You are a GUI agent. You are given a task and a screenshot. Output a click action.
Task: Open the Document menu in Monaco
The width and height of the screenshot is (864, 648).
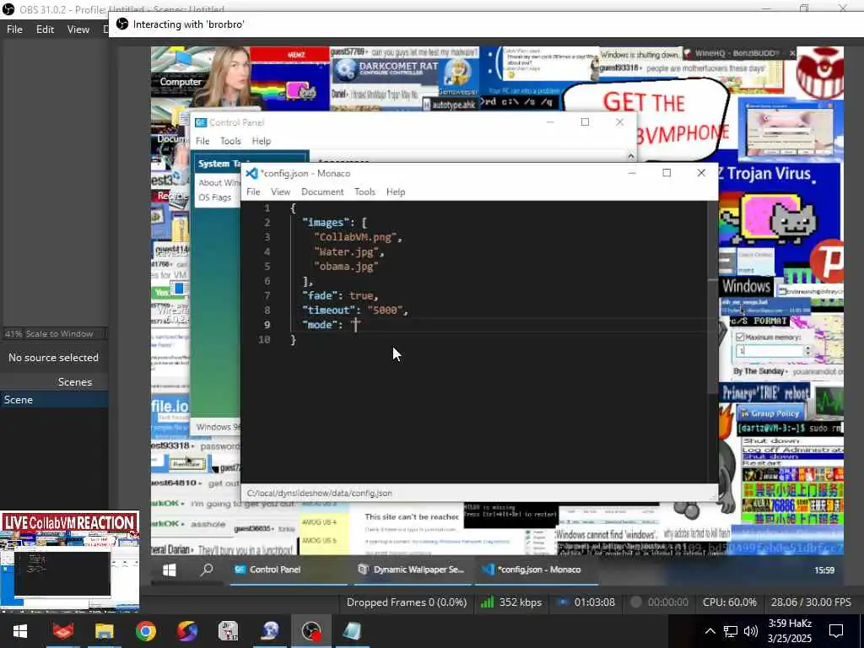point(322,192)
